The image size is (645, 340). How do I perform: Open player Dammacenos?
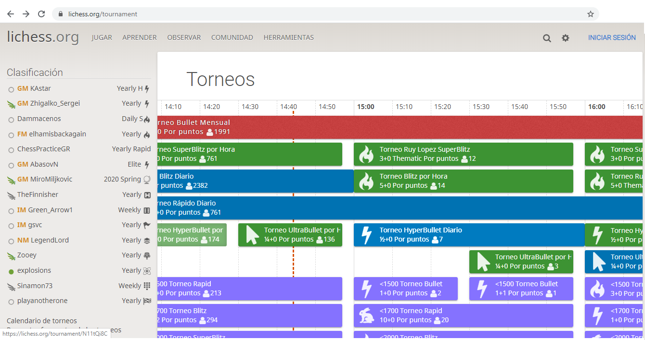pos(39,119)
